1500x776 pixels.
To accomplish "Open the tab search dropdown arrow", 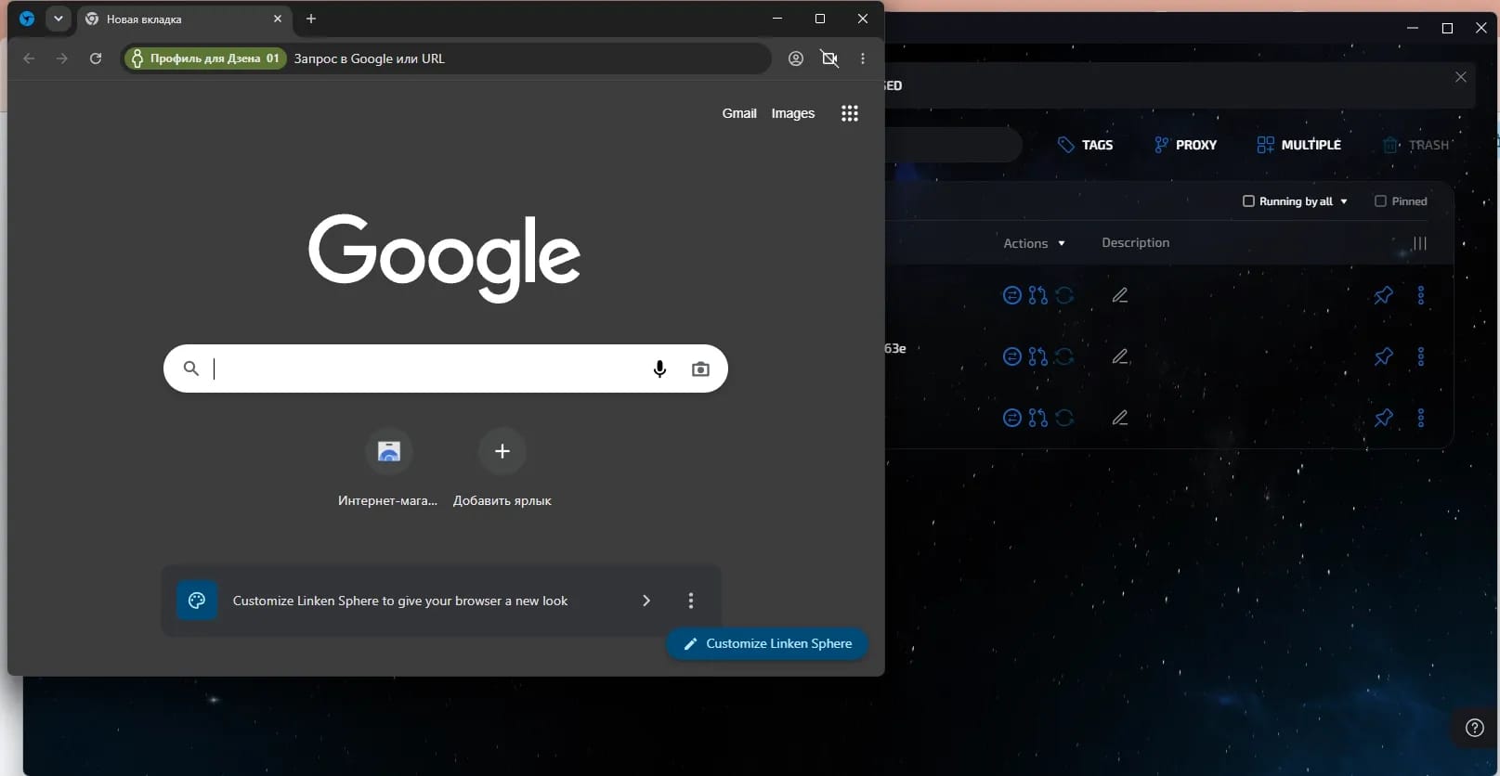I will tap(59, 19).
